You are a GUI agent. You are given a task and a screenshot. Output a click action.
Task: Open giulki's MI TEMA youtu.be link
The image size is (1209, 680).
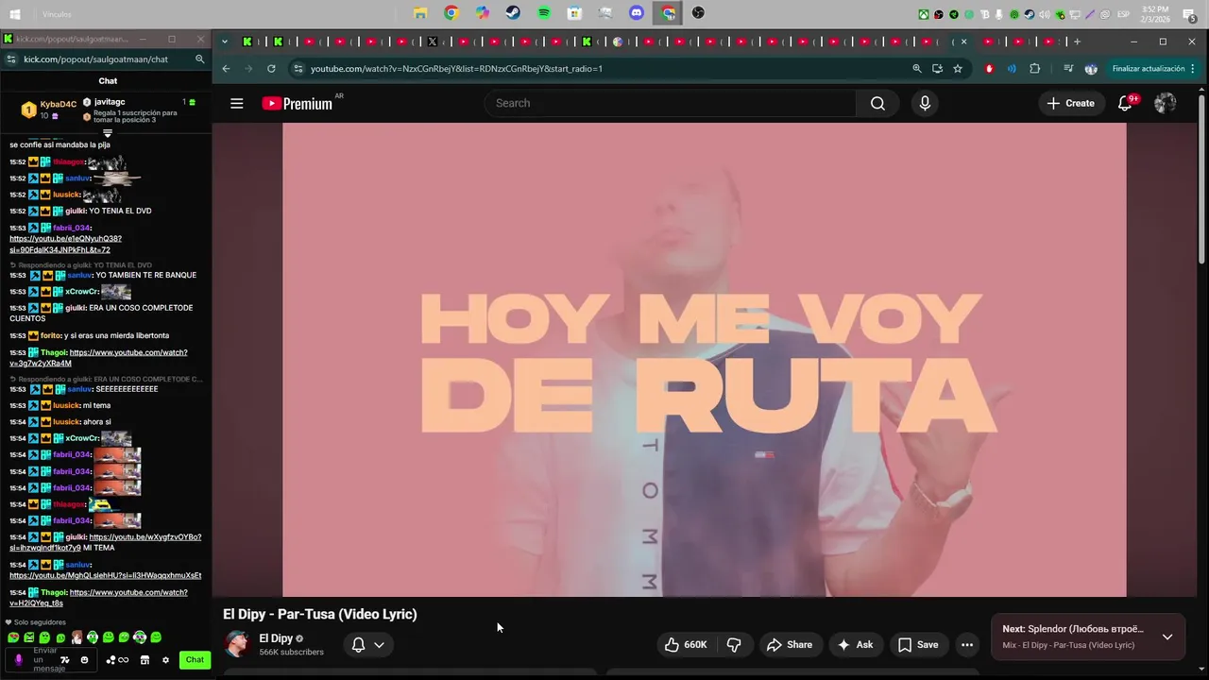(x=106, y=542)
